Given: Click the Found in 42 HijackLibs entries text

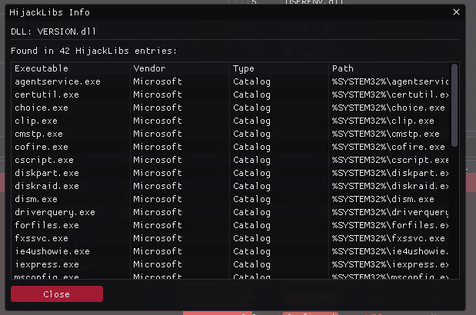Looking at the screenshot, I should (94, 51).
